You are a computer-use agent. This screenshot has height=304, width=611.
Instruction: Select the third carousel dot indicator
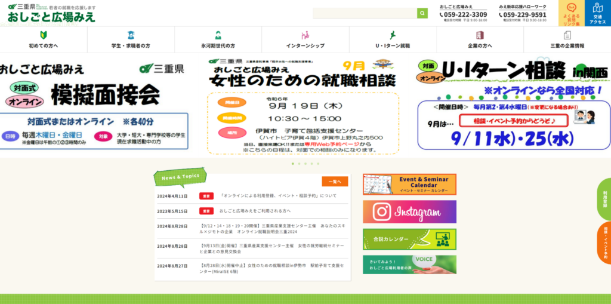pyautogui.click(x=305, y=164)
